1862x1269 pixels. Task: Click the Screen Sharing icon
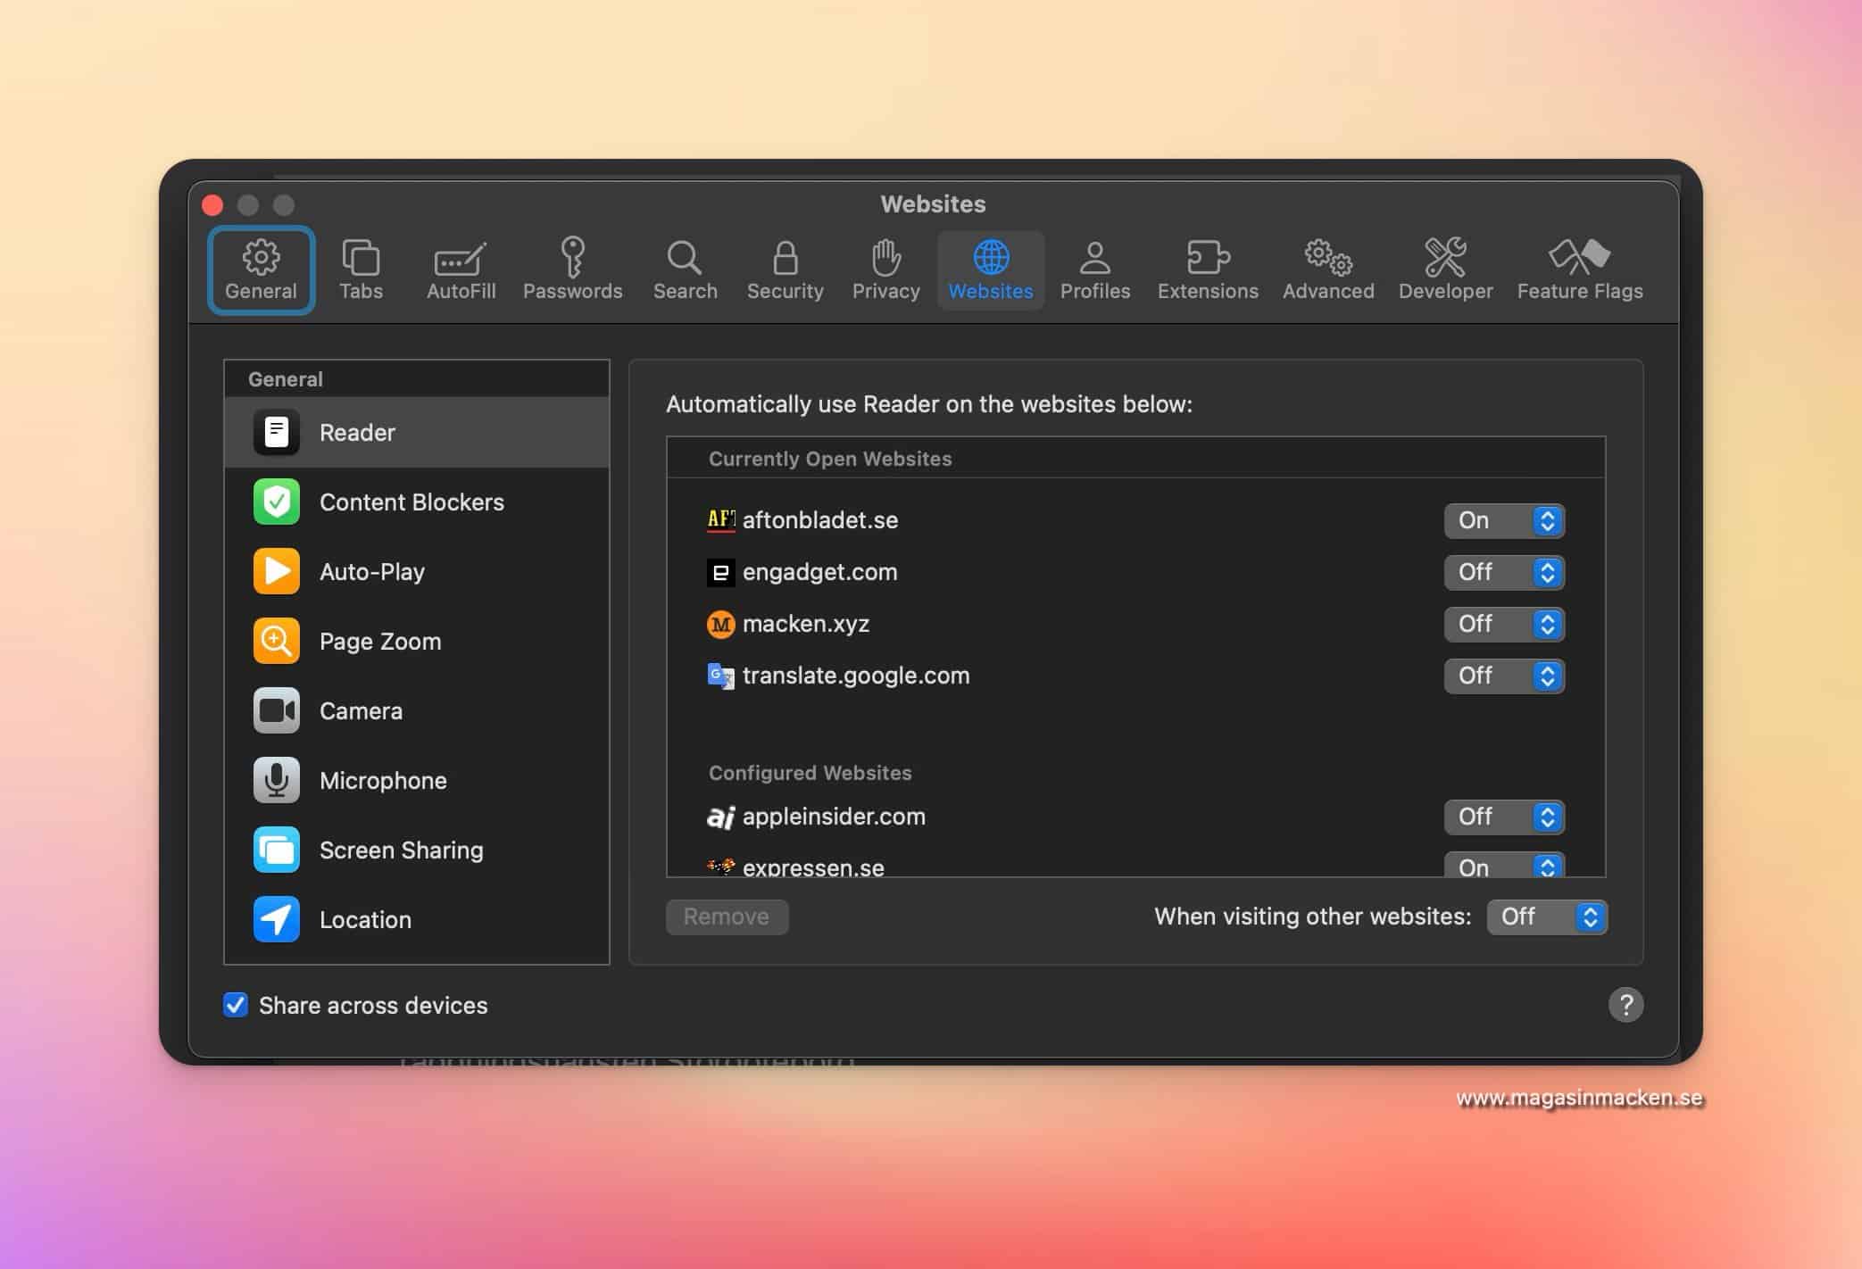tap(276, 850)
